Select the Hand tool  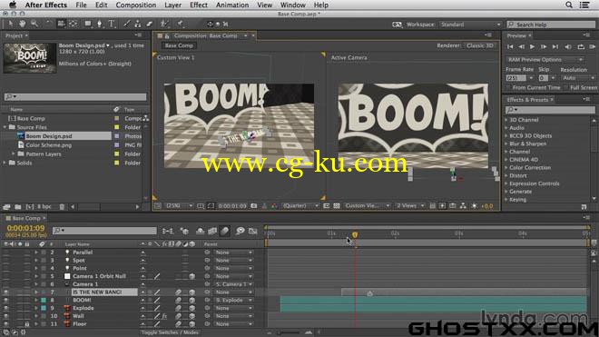(x=22, y=25)
